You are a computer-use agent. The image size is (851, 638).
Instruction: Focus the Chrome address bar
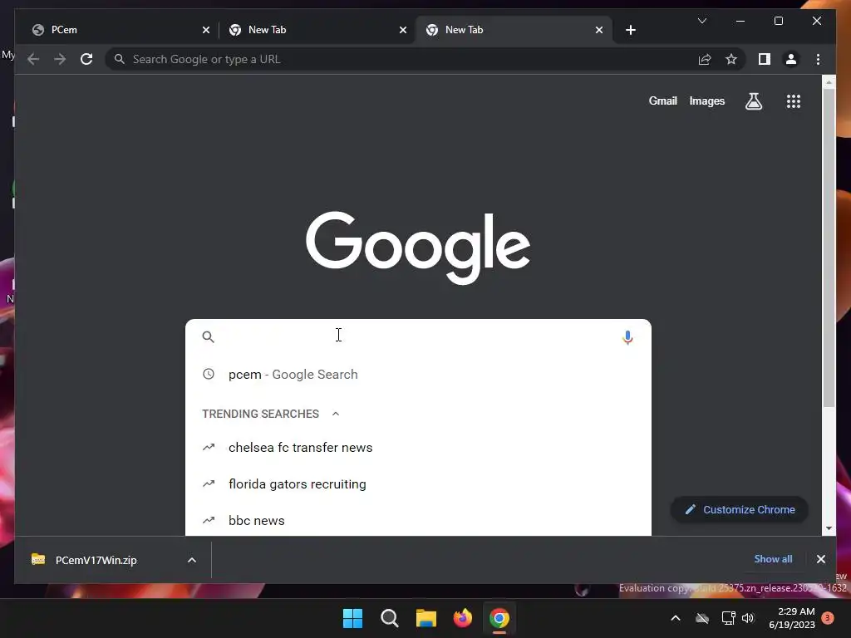coord(401,59)
